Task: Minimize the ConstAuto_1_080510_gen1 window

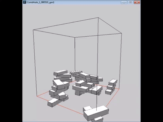Action: click(124, 2)
